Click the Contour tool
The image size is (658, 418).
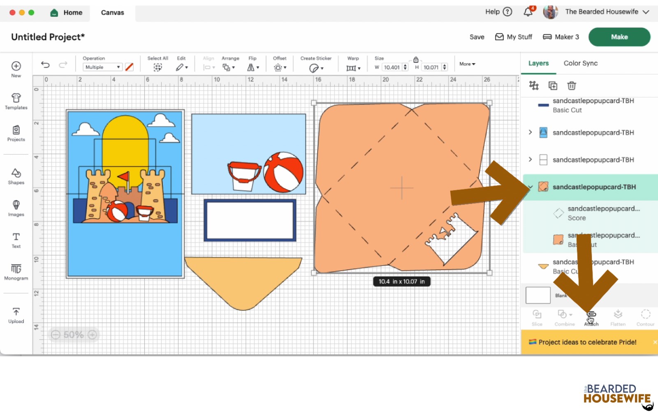click(x=645, y=318)
